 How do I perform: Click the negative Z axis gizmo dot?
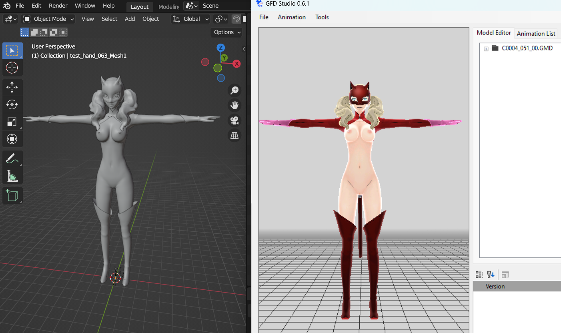(x=221, y=78)
